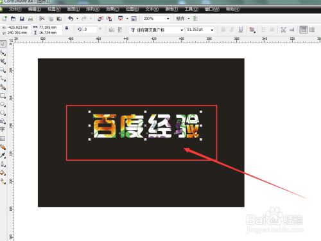Viewport: 321px width, 241px height.
Task: Click the Application Launcher icon
Action: point(121,19)
